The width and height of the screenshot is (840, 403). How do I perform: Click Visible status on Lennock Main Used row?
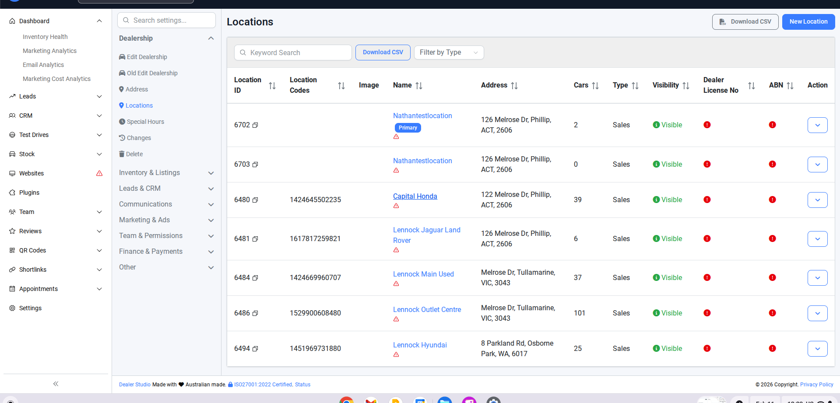click(667, 277)
